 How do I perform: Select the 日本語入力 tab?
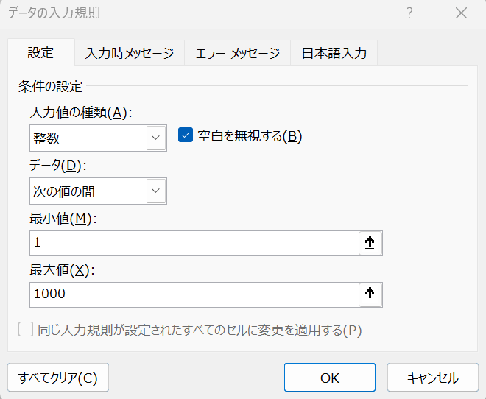click(334, 53)
